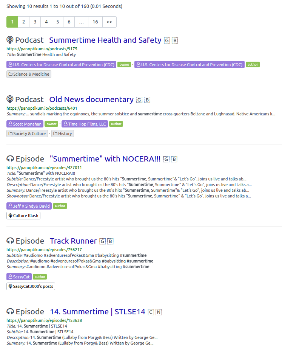
Task: Open the ellipsis pagination item
Action: tap(81, 22)
